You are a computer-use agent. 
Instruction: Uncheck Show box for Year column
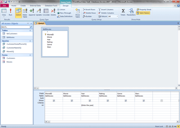(x=90, y=100)
